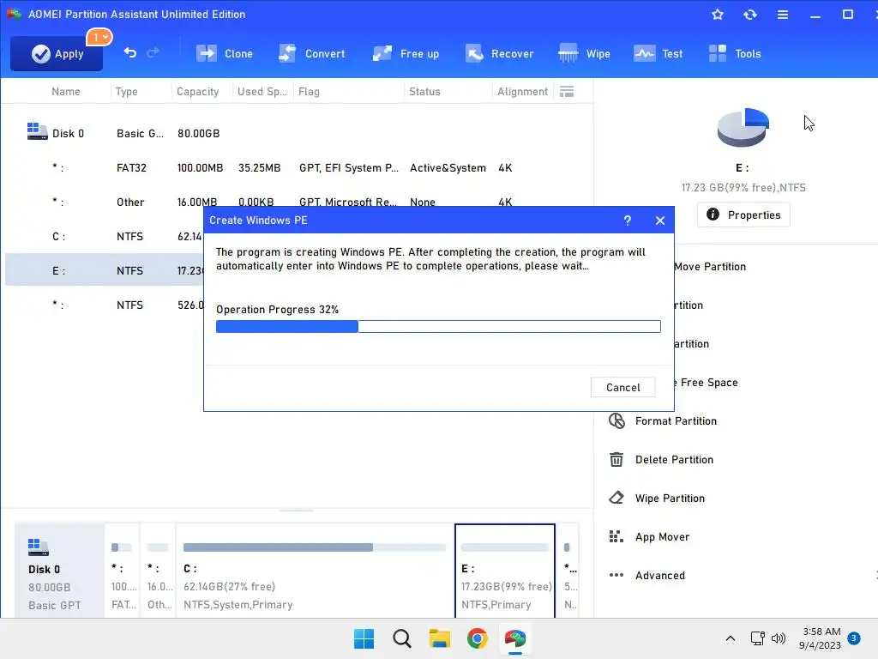Close the Create Windows PE dialog

coord(660,221)
